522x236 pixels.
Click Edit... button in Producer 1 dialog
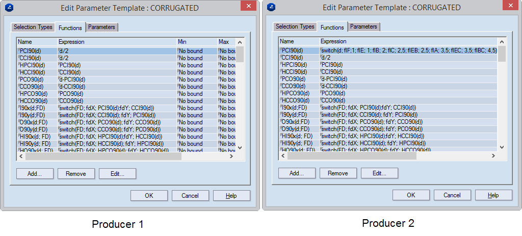pyautogui.click(x=117, y=174)
